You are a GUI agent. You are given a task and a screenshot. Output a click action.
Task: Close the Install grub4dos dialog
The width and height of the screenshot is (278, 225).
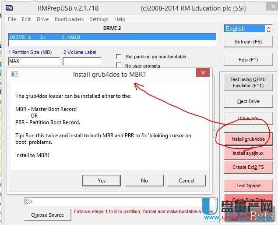pos(203,74)
